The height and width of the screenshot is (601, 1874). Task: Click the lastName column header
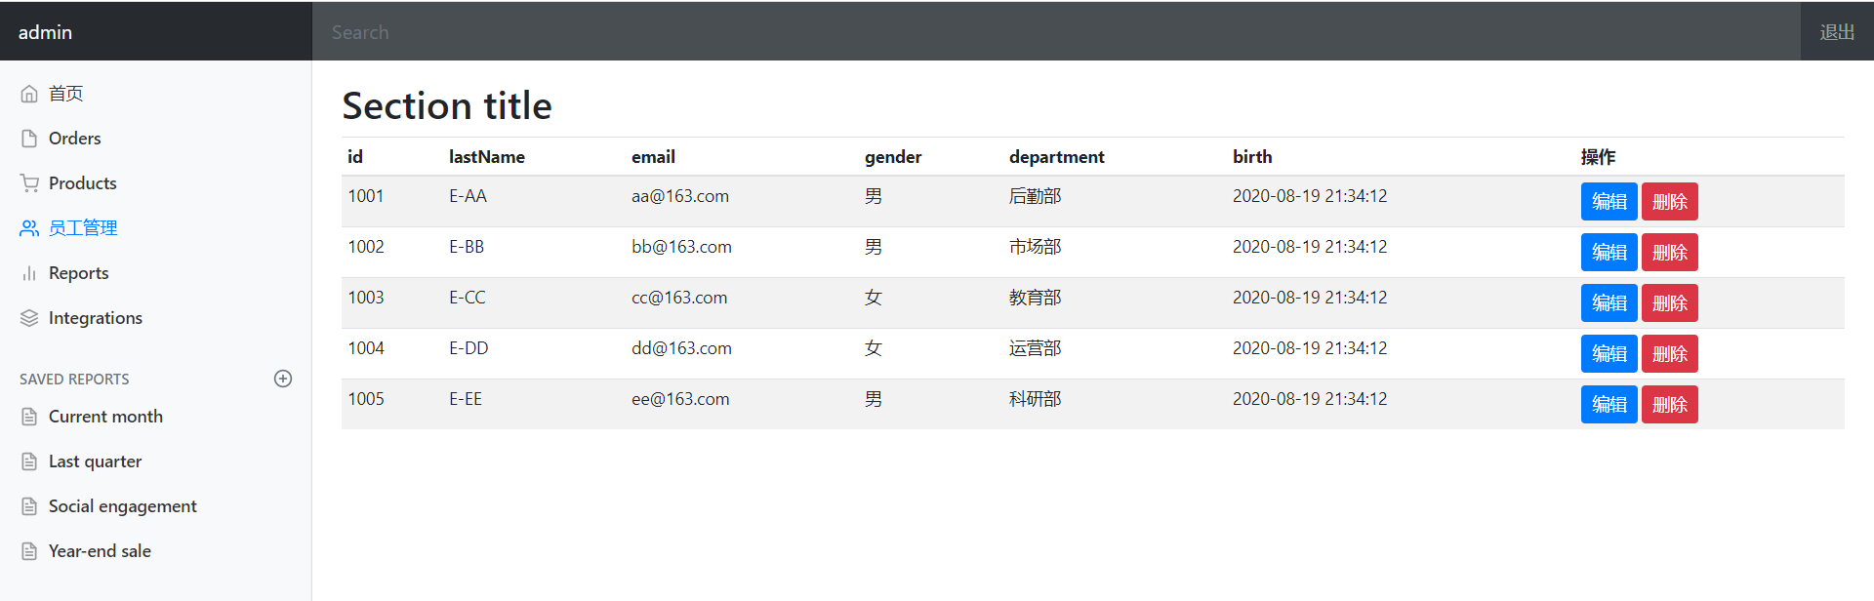point(487,157)
